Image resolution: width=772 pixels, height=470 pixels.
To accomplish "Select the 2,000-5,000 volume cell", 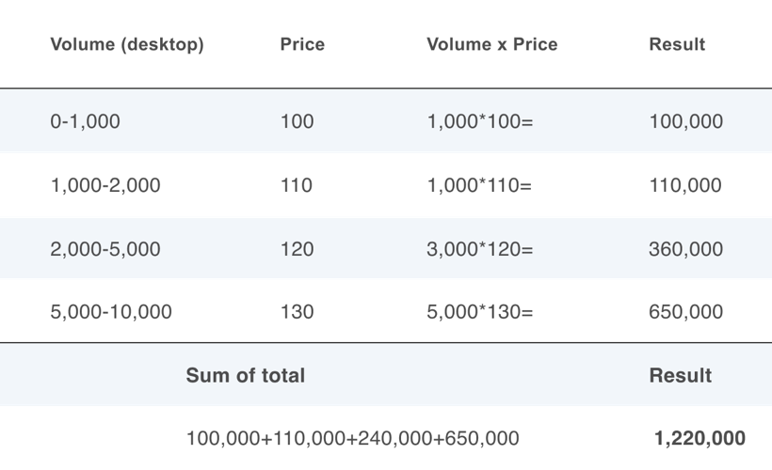I will tap(105, 249).
